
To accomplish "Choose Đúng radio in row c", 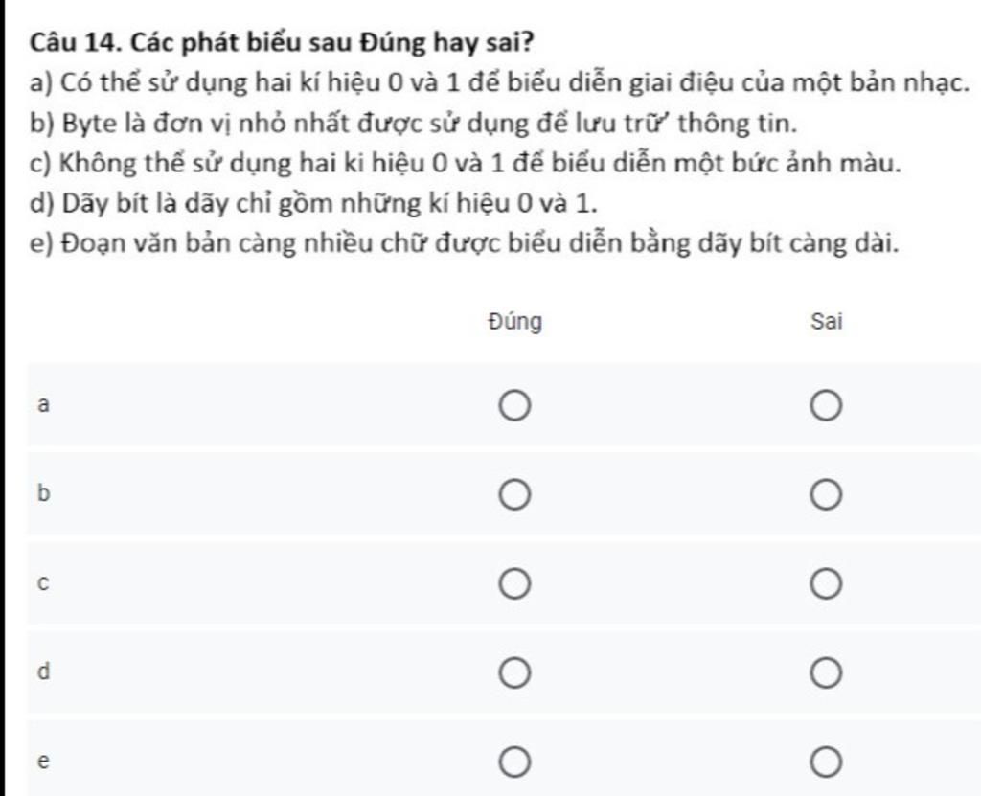I will [513, 584].
